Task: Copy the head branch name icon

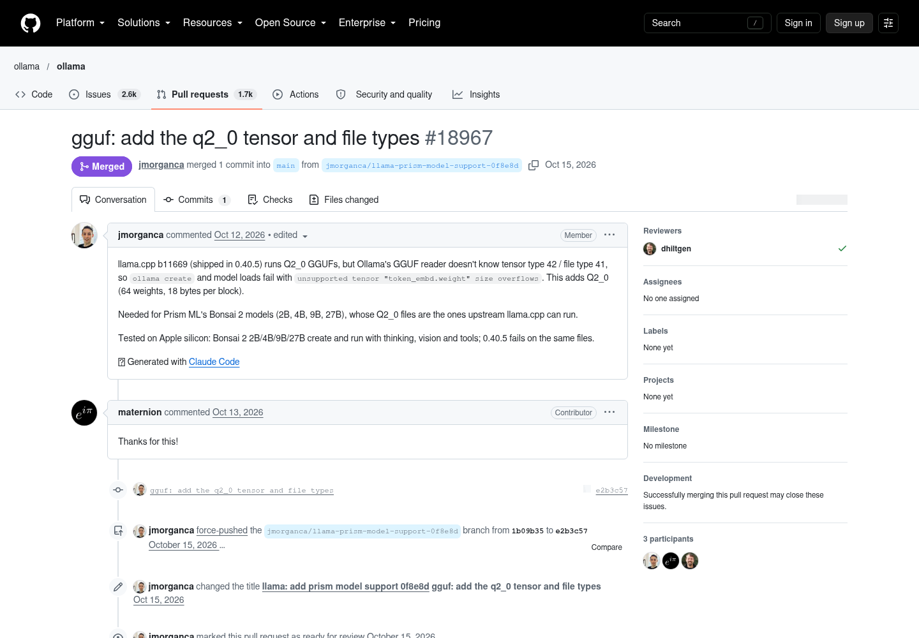Action: coord(534,165)
